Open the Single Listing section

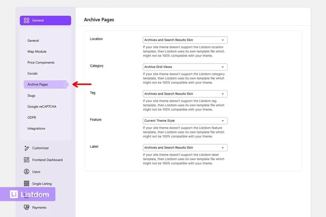pos(42,184)
